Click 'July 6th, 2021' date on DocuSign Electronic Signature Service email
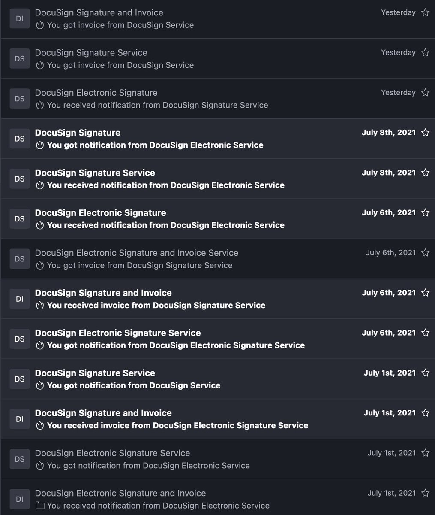 coord(389,333)
